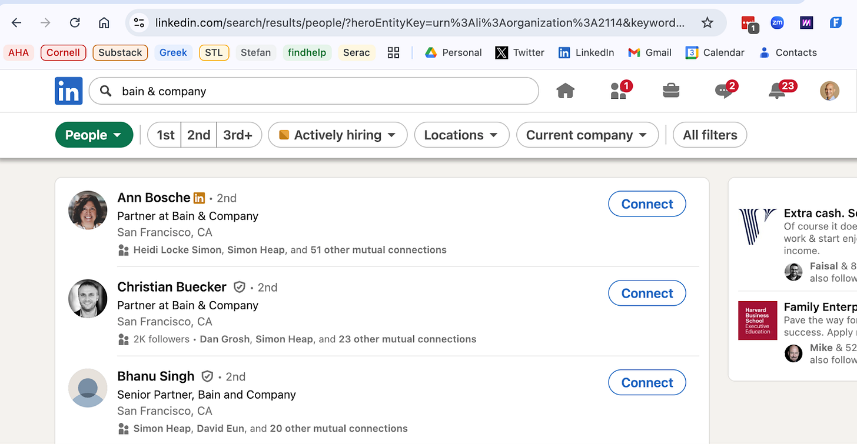Open the Me profile avatar menu
857x444 pixels.
[830, 91]
